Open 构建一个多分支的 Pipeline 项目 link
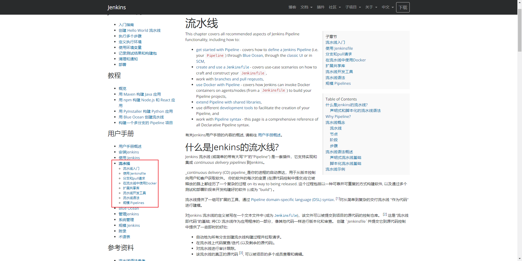 point(146,123)
